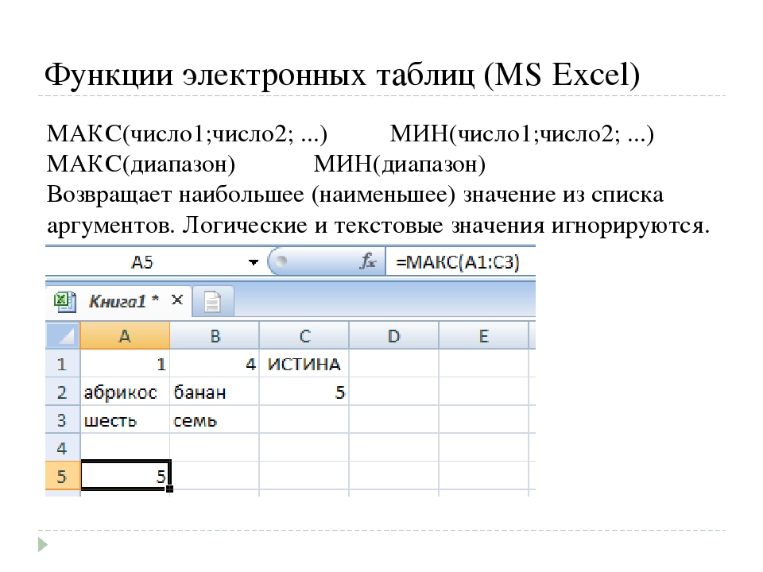Click cell A1 containing 1
Viewport: 763px width, 572px height.
point(125,364)
